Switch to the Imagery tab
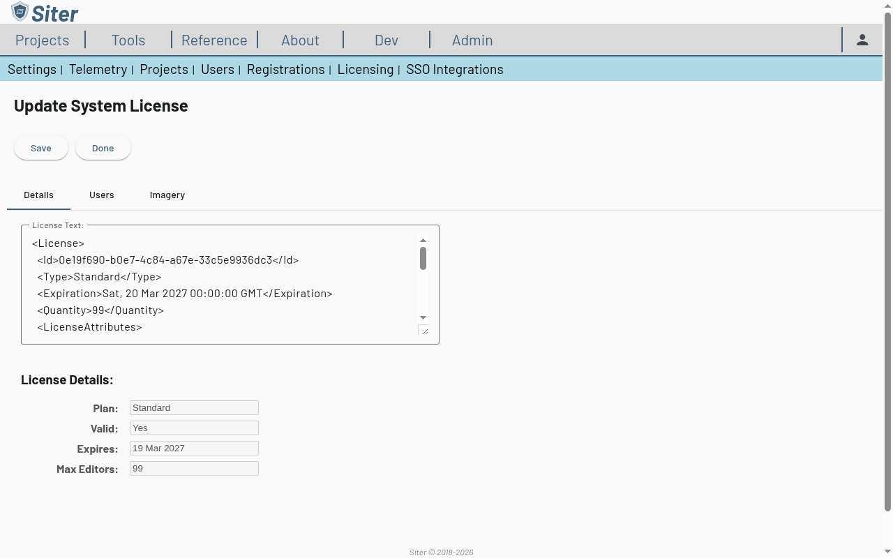This screenshot has width=893, height=558. click(x=167, y=195)
